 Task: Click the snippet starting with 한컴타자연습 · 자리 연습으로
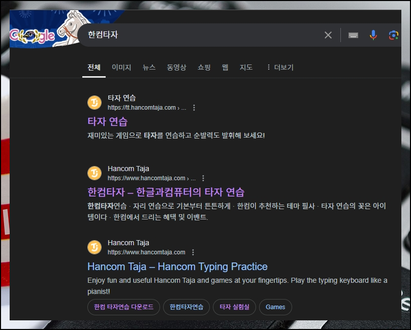[236, 212]
